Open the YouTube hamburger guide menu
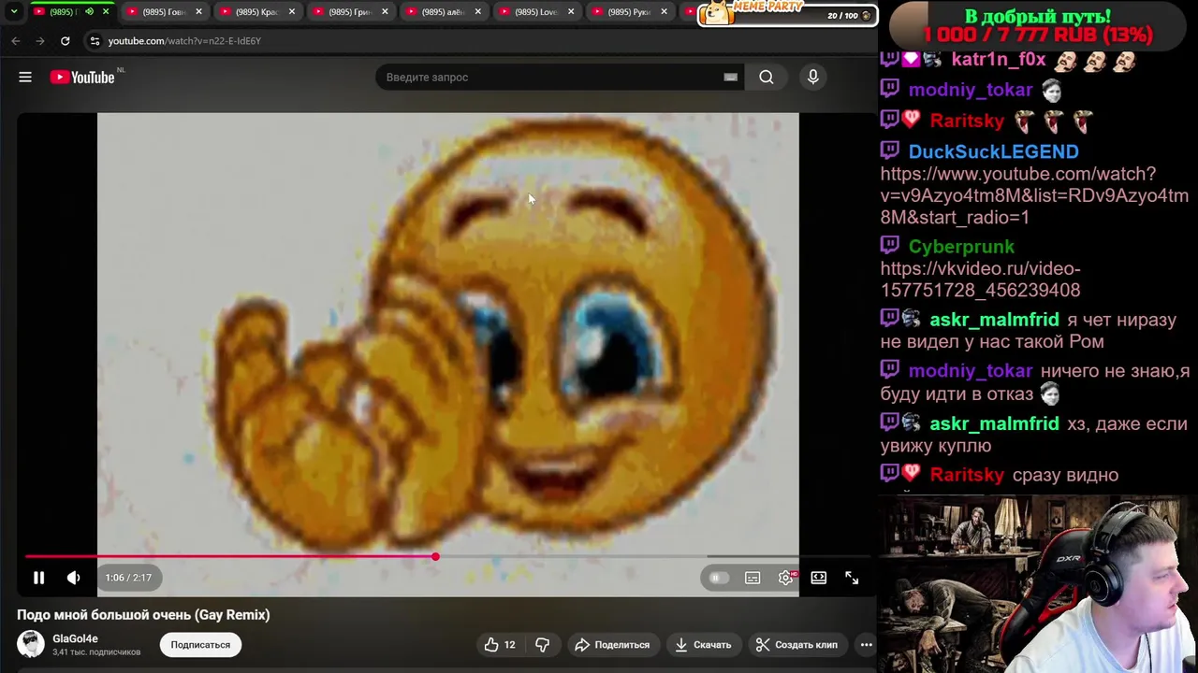This screenshot has width=1198, height=673. pyautogui.click(x=25, y=78)
